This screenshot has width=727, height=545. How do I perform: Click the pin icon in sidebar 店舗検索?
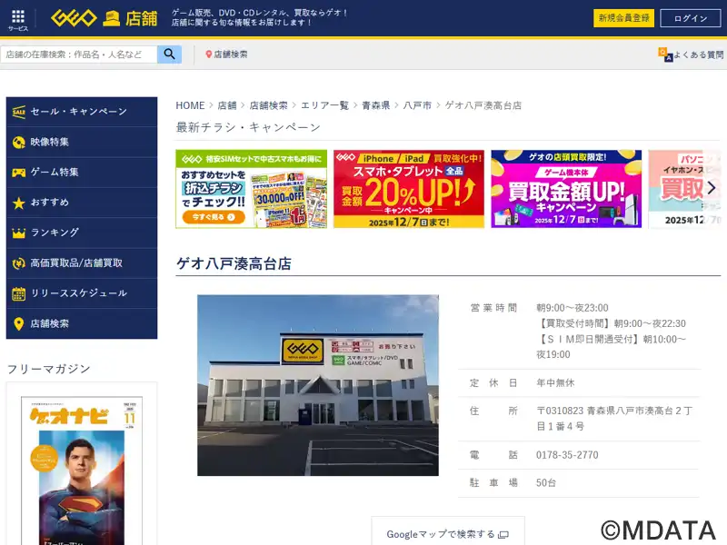point(18,323)
